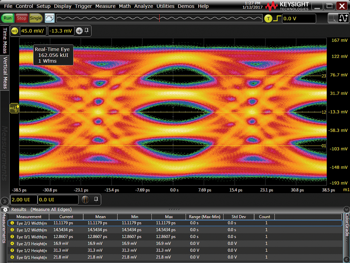Toggle the zoom box selection mode
Viewport: 350px width, 263px height.
click(x=332, y=18)
